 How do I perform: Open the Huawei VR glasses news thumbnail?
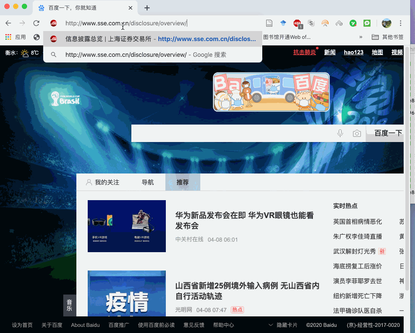(127, 226)
